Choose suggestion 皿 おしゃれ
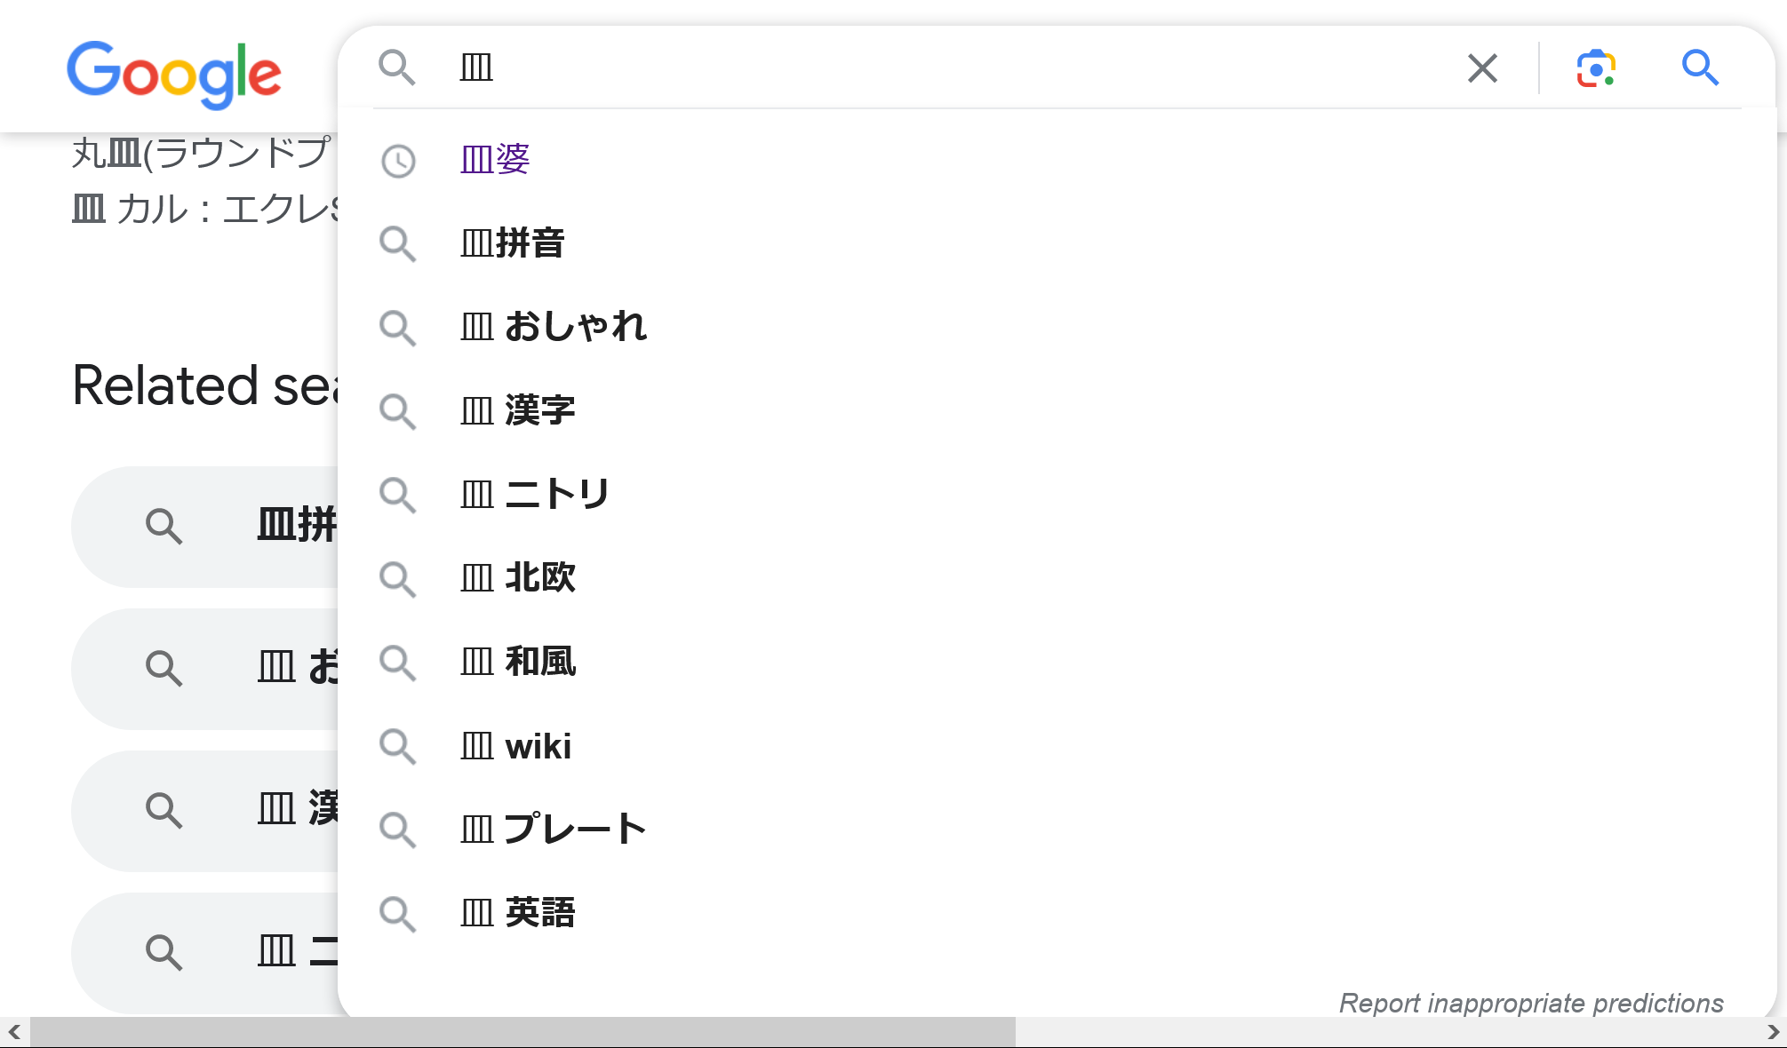 pos(1057,327)
